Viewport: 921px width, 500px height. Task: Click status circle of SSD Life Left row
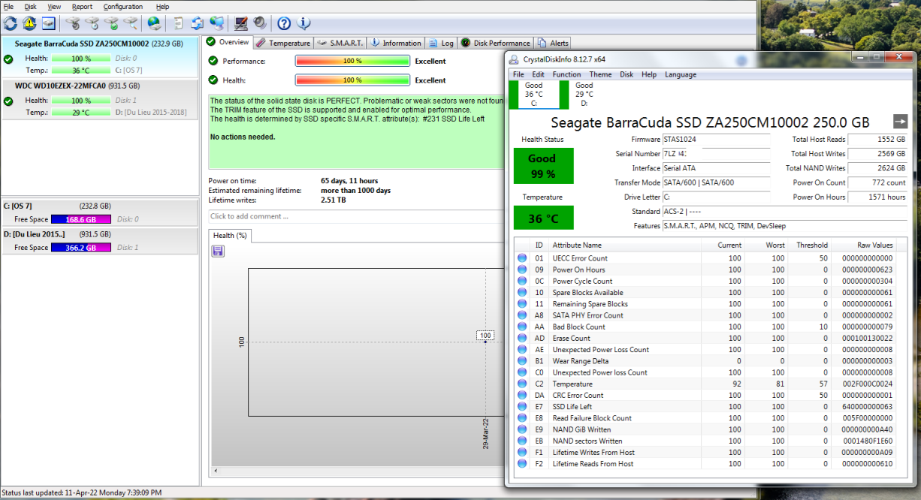[x=521, y=407]
